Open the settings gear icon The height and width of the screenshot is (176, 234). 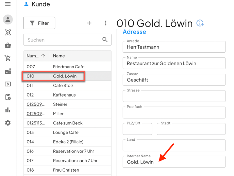8,123
